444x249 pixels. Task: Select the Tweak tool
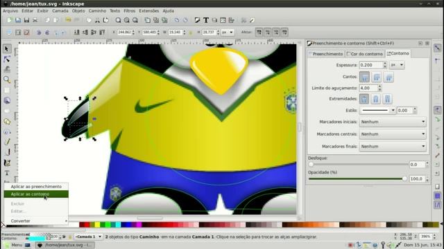pos(7,69)
